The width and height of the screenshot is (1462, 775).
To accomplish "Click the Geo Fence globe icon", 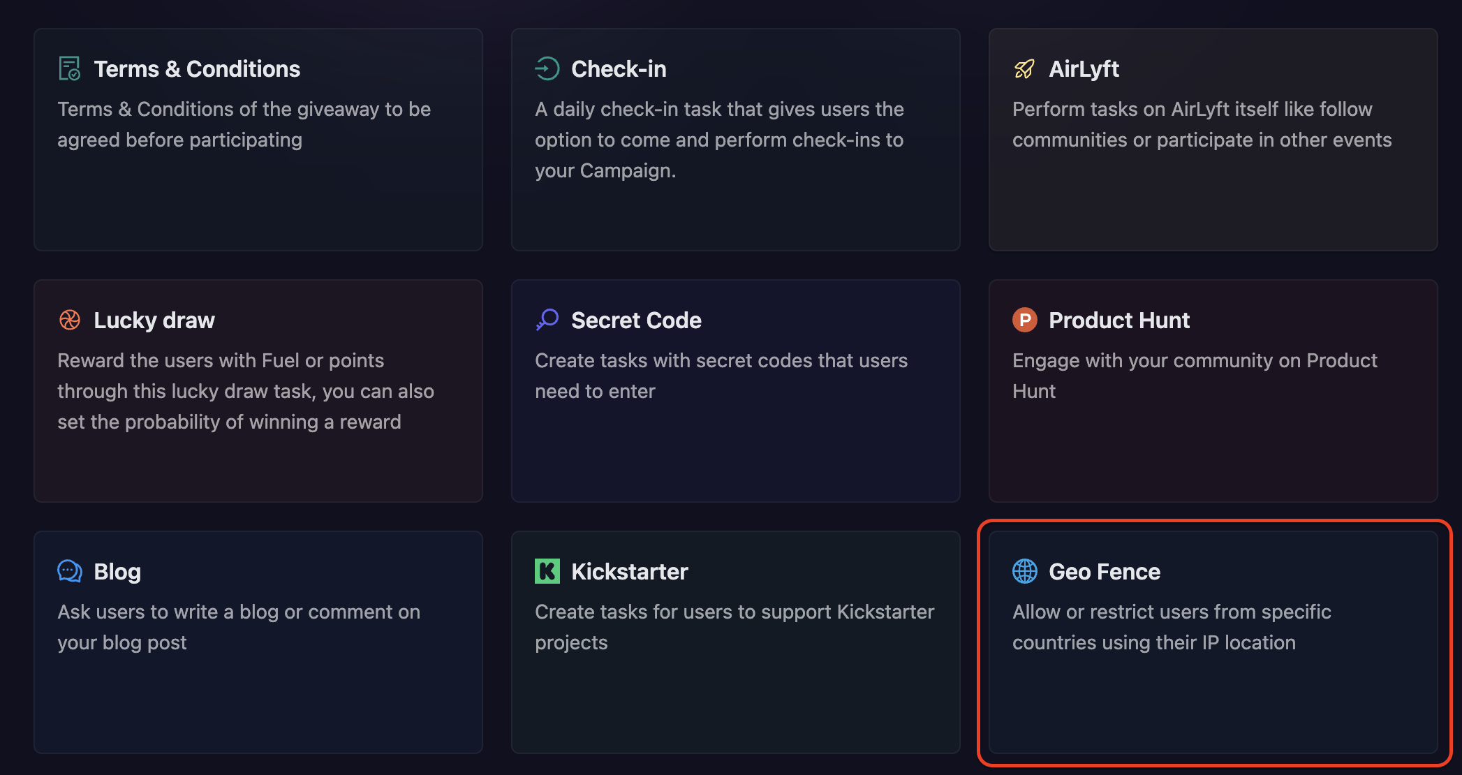I will click(1024, 571).
